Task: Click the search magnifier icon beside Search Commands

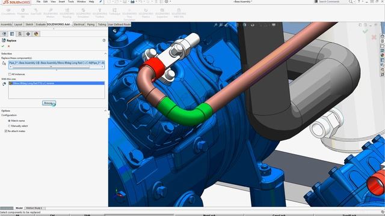Action: (x=351, y=2)
